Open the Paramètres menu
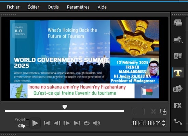This screenshot has height=136, width=188. (78, 7)
